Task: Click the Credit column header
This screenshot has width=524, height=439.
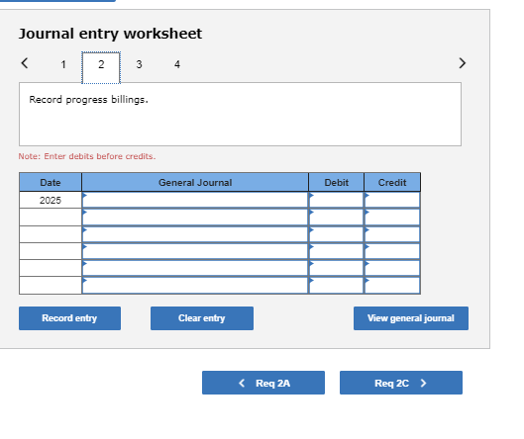Action: [x=392, y=183]
